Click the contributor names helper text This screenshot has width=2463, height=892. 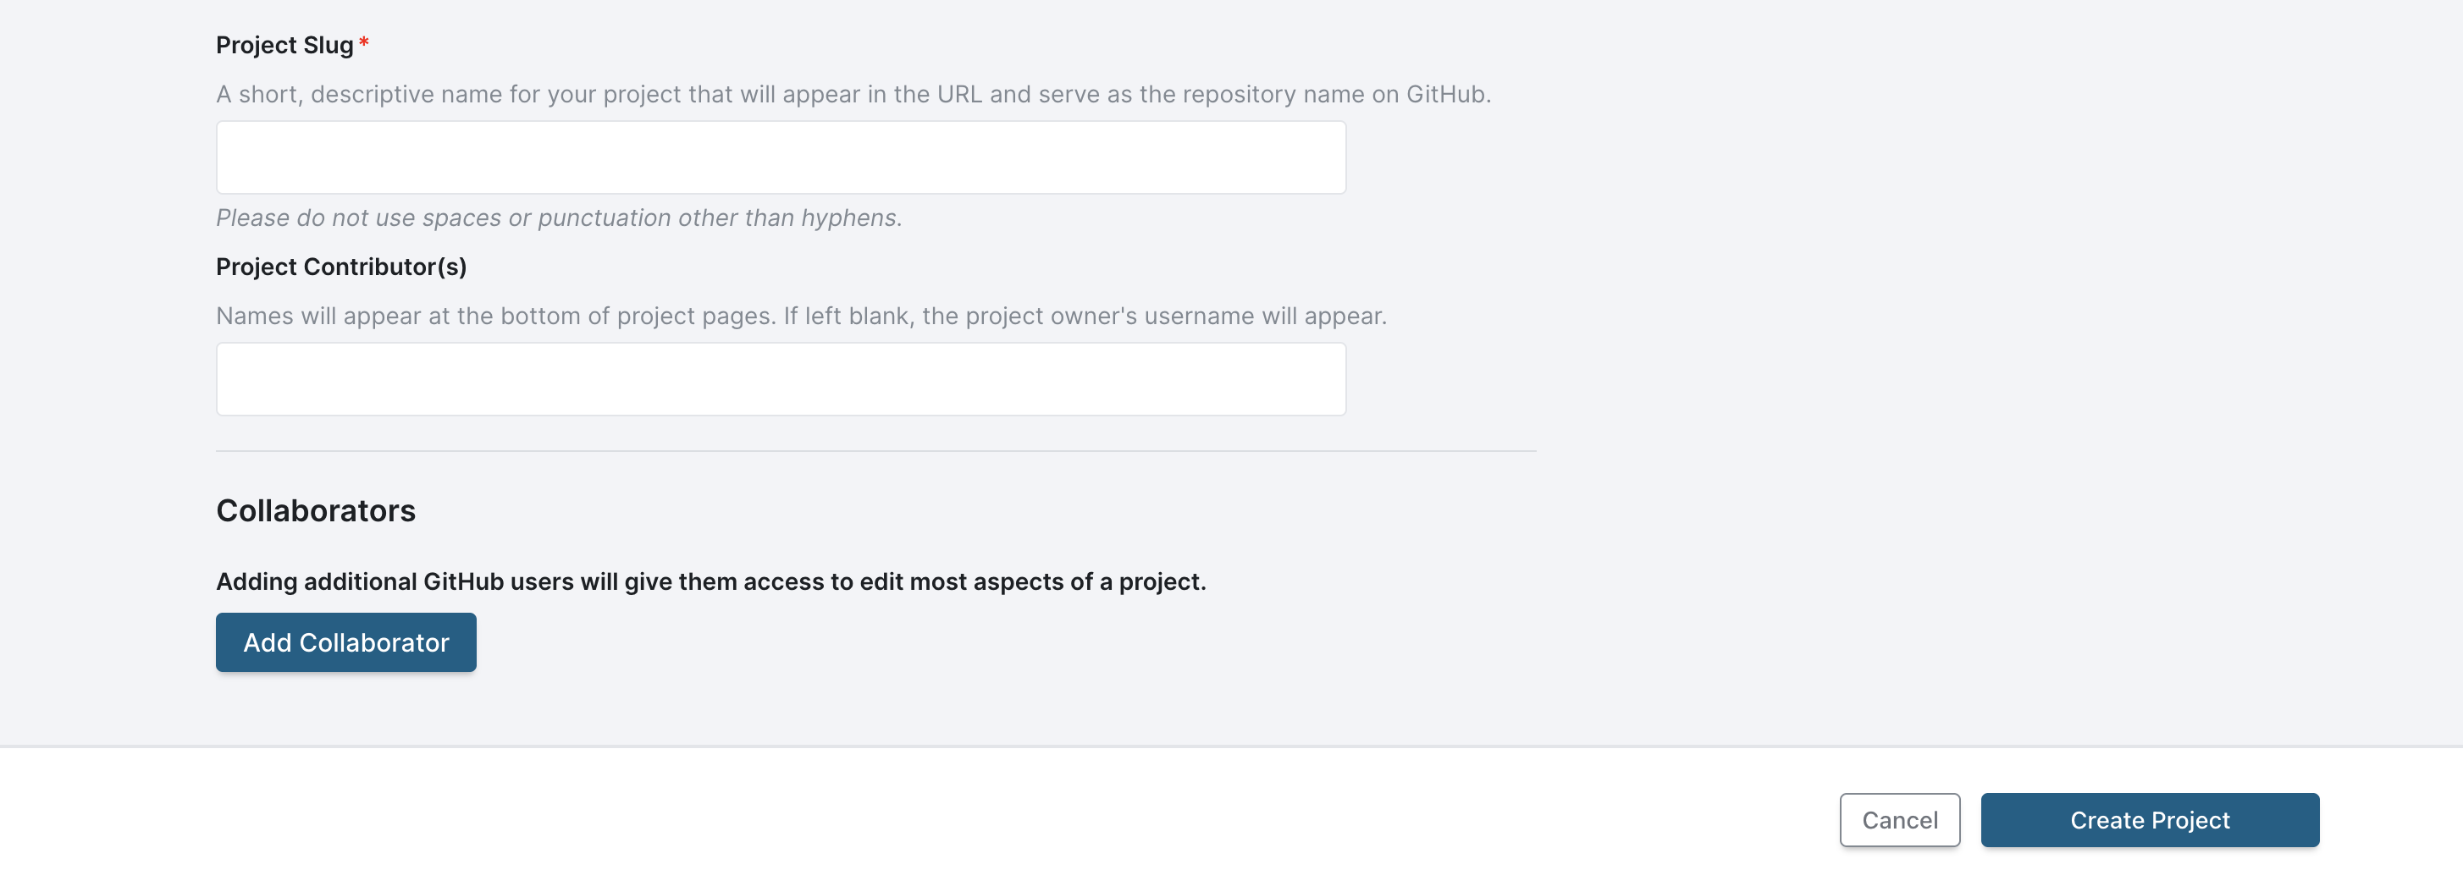coord(800,317)
